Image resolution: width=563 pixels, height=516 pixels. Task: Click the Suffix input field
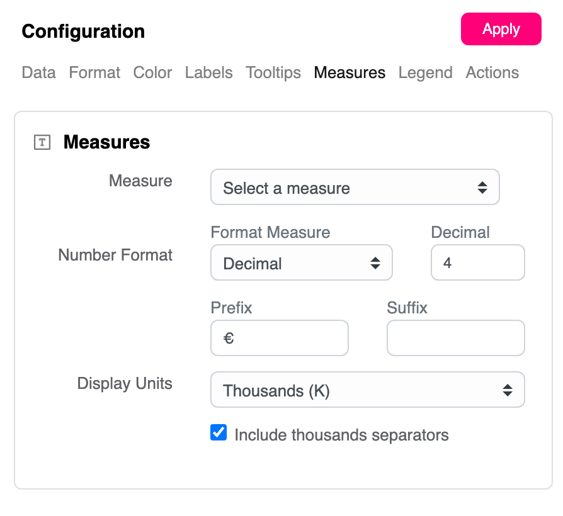(455, 339)
